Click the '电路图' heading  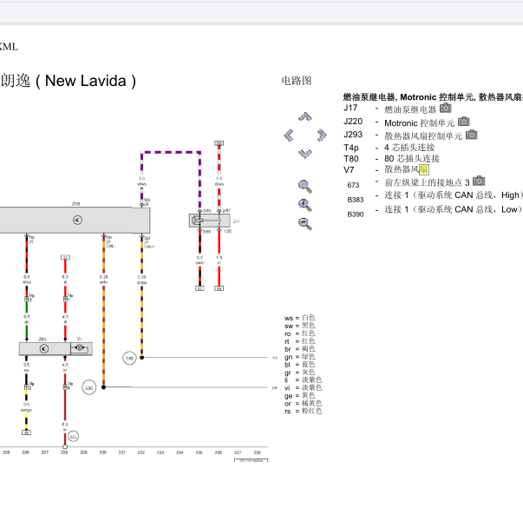(x=297, y=81)
